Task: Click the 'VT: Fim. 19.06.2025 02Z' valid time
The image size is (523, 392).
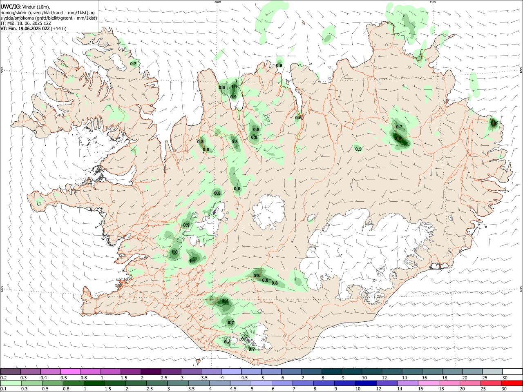Action: tap(25, 29)
